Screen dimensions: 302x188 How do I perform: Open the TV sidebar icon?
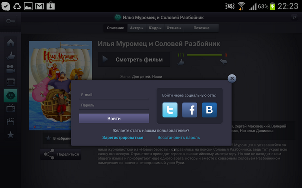tap(11, 109)
